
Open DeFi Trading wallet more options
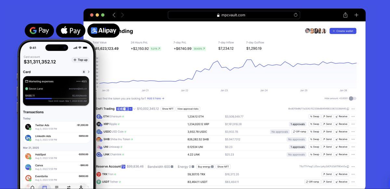[353, 109]
